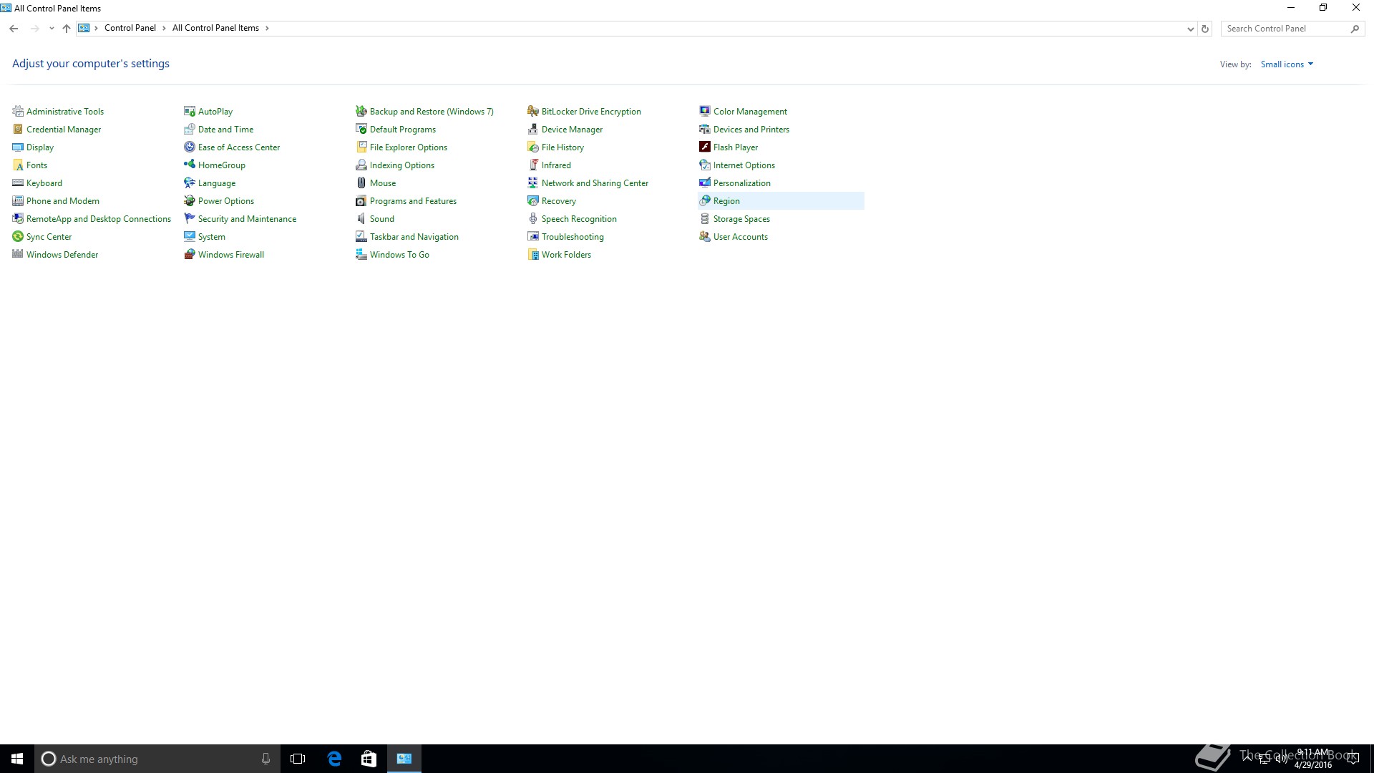Open Network and Sharing Center

pyautogui.click(x=595, y=183)
